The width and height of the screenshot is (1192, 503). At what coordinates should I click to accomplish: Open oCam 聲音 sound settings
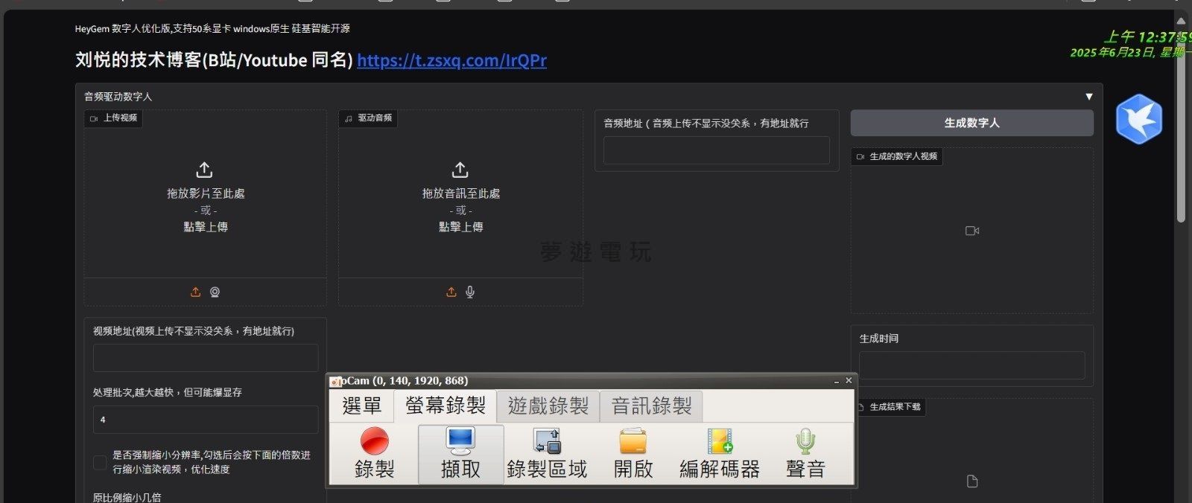pyautogui.click(x=805, y=454)
